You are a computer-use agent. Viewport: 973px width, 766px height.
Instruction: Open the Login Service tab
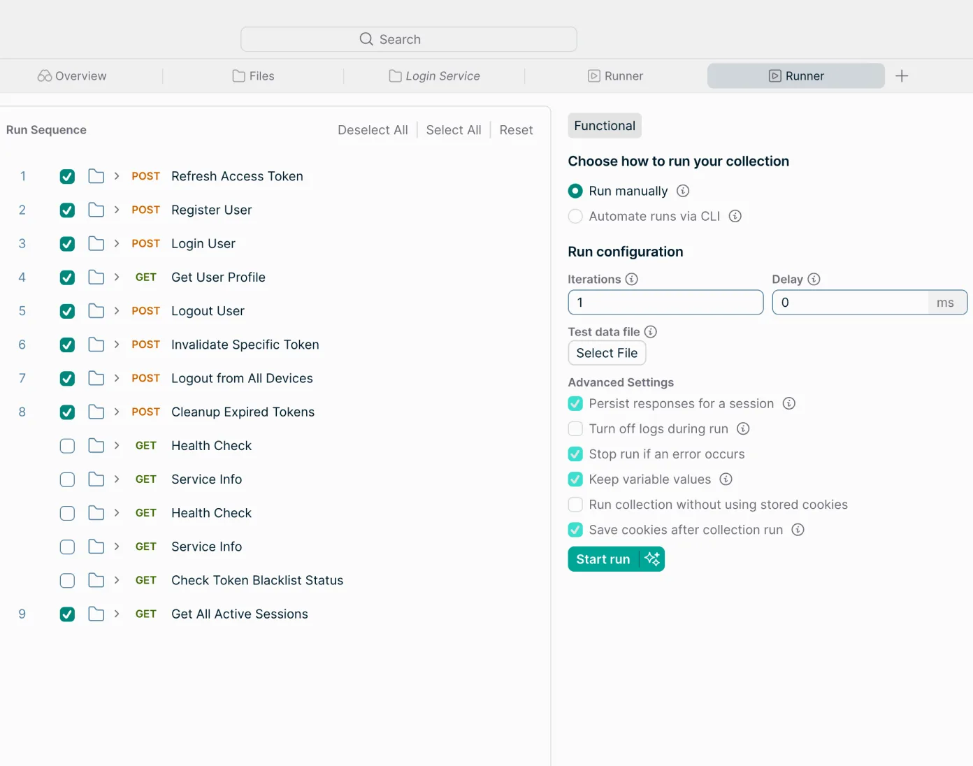[x=434, y=75]
